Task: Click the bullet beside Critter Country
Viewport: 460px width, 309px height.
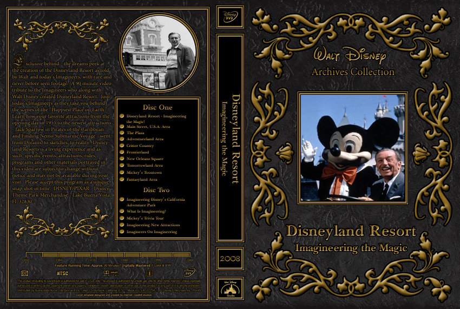Action: (x=122, y=145)
